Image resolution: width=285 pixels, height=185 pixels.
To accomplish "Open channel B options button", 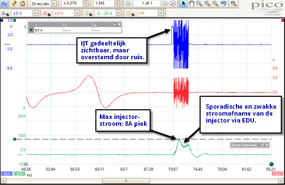I will coord(47,13).
